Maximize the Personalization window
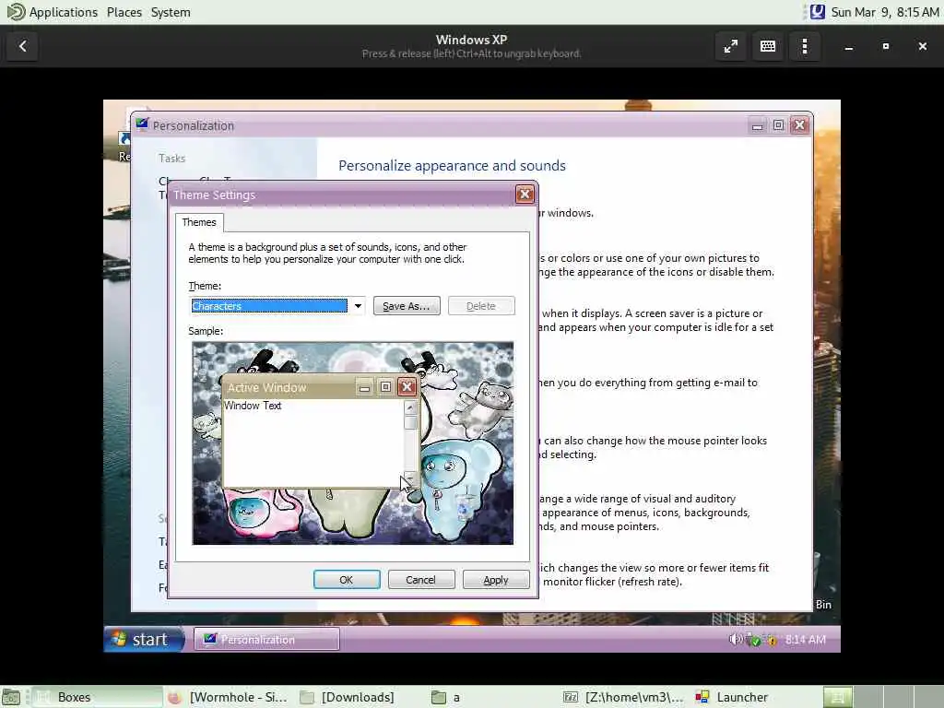The height and width of the screenshot is (708, 944). [778, 125]
